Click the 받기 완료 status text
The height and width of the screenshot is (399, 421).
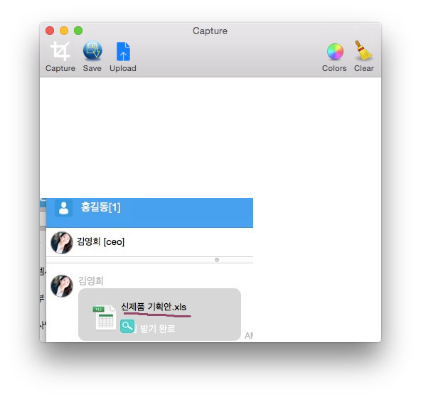pyautogui.click(x=158, y=329)
